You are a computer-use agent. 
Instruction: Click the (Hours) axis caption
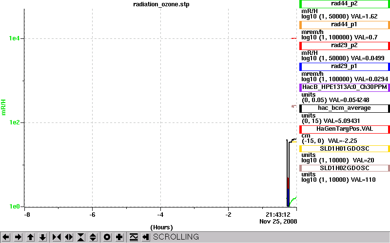coord(161,227)
